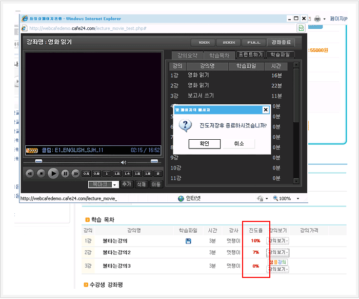Open the zoom level dropdown arrow
Screen dimensions: 359x299
click(298, 199)
